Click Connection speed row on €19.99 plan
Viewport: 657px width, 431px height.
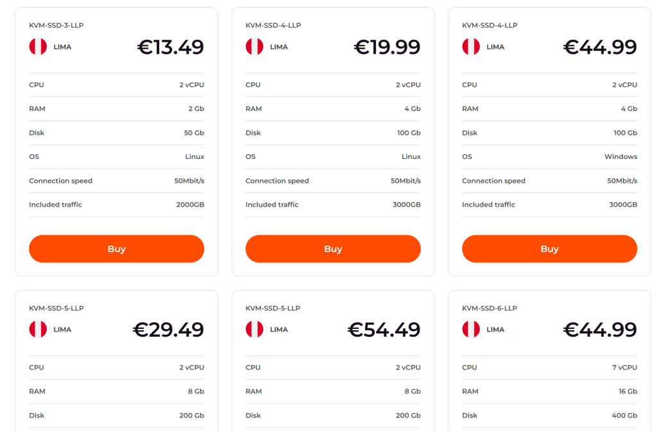pyautogui.click(x=333, y=181)
